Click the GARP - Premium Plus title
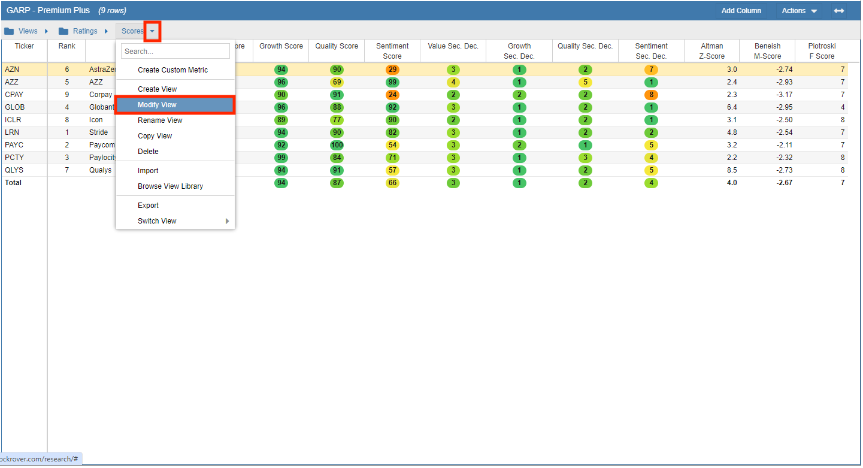863x468 pixels. coord(48,11)
